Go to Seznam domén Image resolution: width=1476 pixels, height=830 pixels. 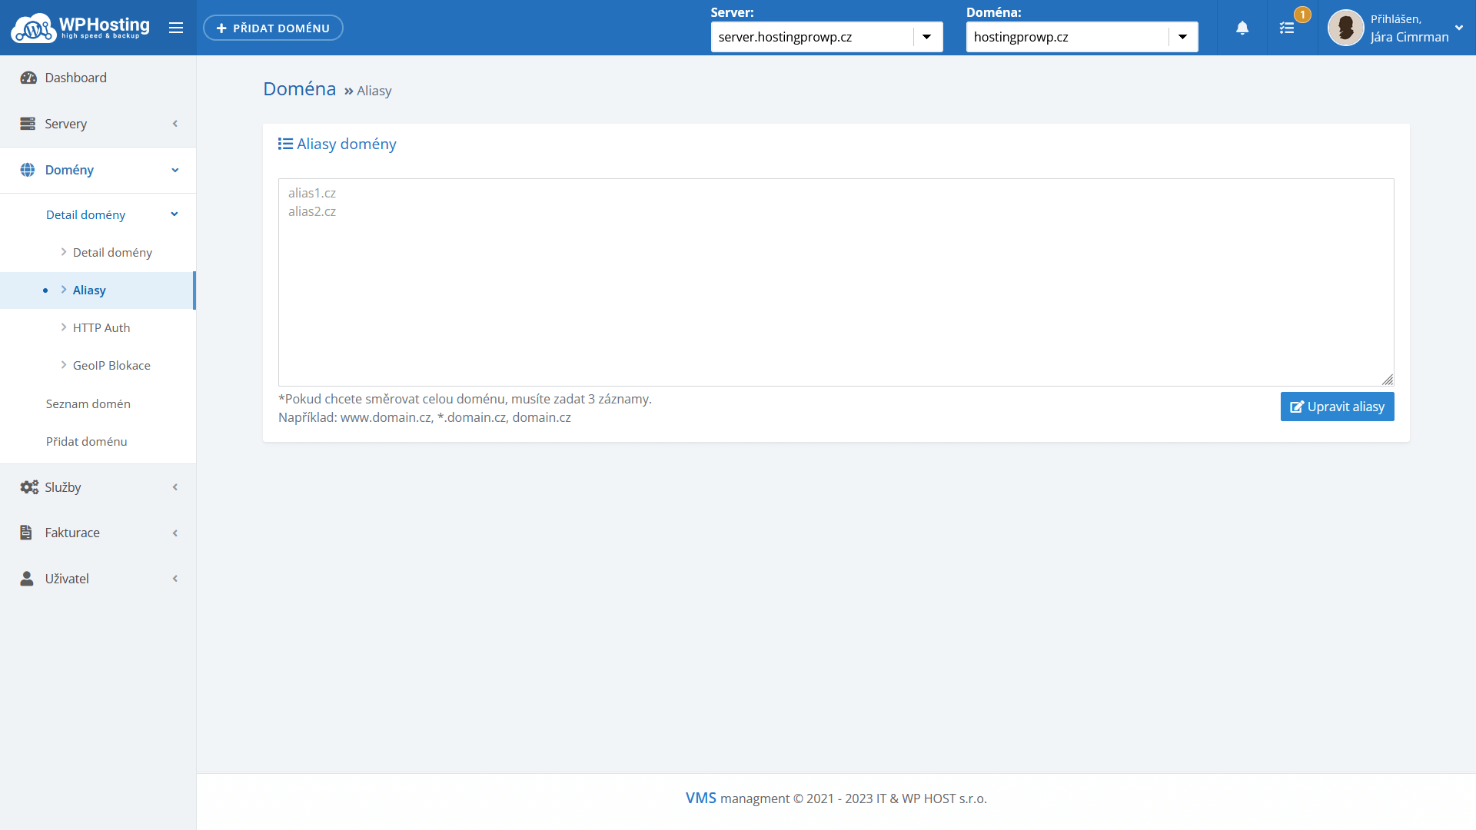(x=88, y=403)
